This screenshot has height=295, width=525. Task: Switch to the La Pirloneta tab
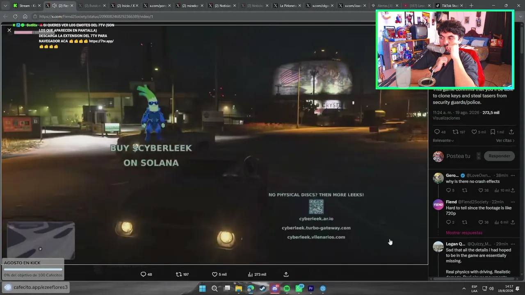[288, 6]
